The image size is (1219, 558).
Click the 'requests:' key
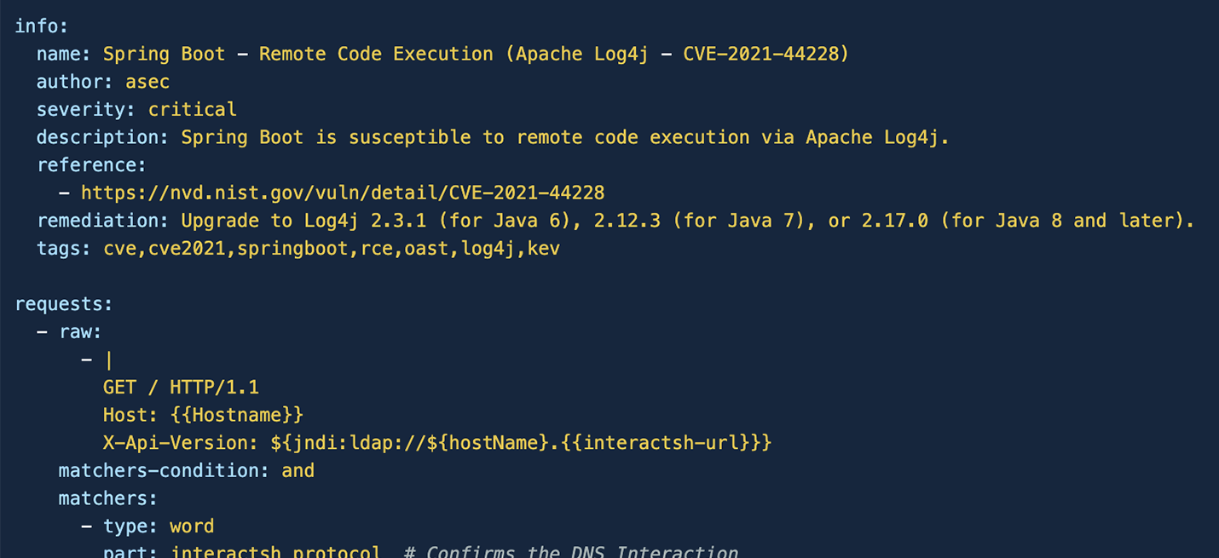64,304
